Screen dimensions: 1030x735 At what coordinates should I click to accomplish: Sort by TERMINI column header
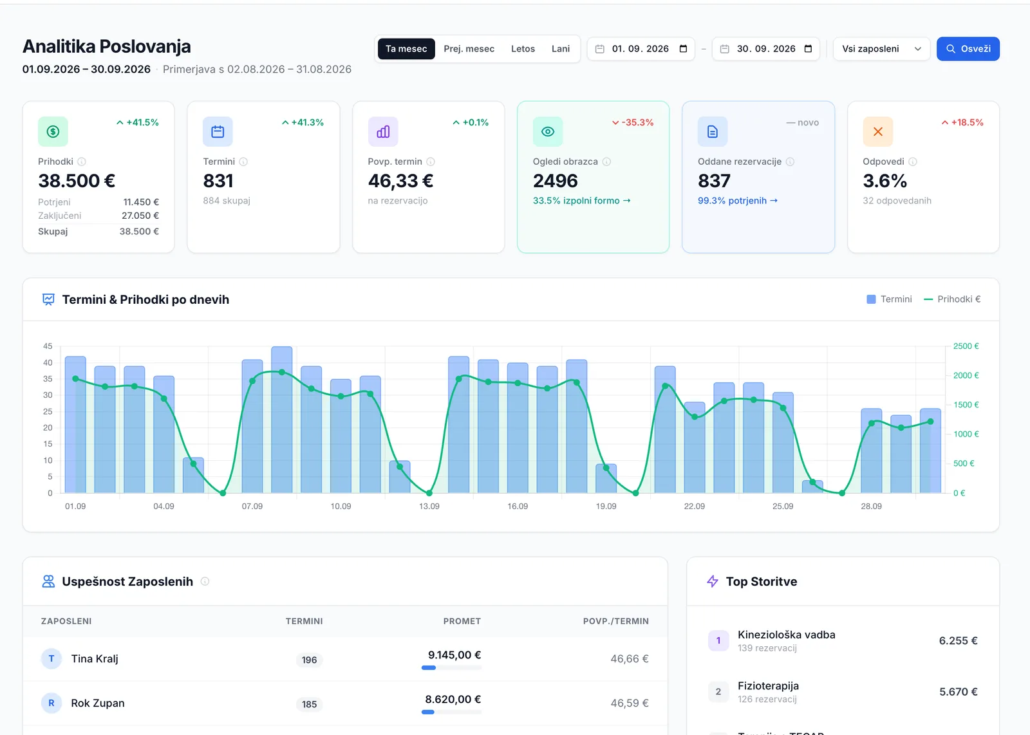304,621
